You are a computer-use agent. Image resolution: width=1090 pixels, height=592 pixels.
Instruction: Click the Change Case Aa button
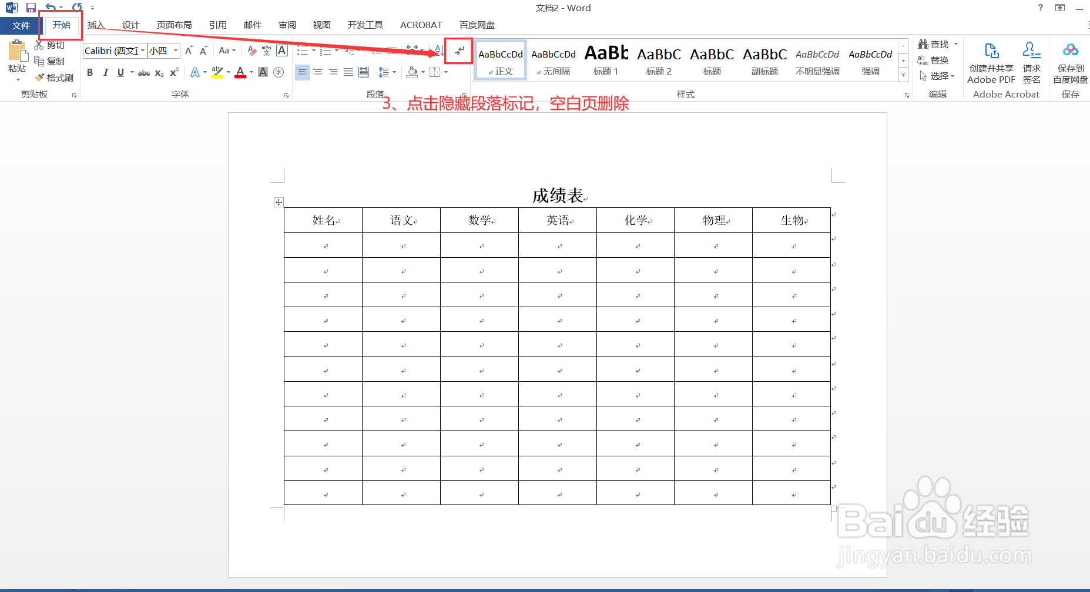(227, 51)
